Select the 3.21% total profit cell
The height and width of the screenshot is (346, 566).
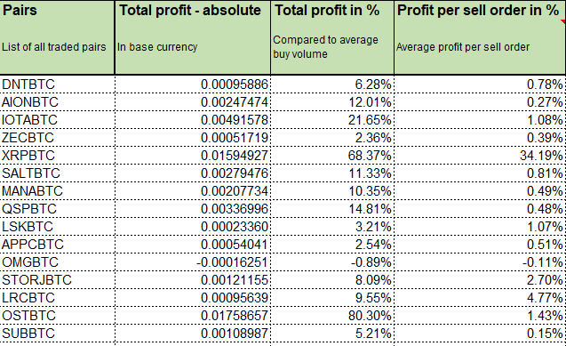[x=332, y=227]
